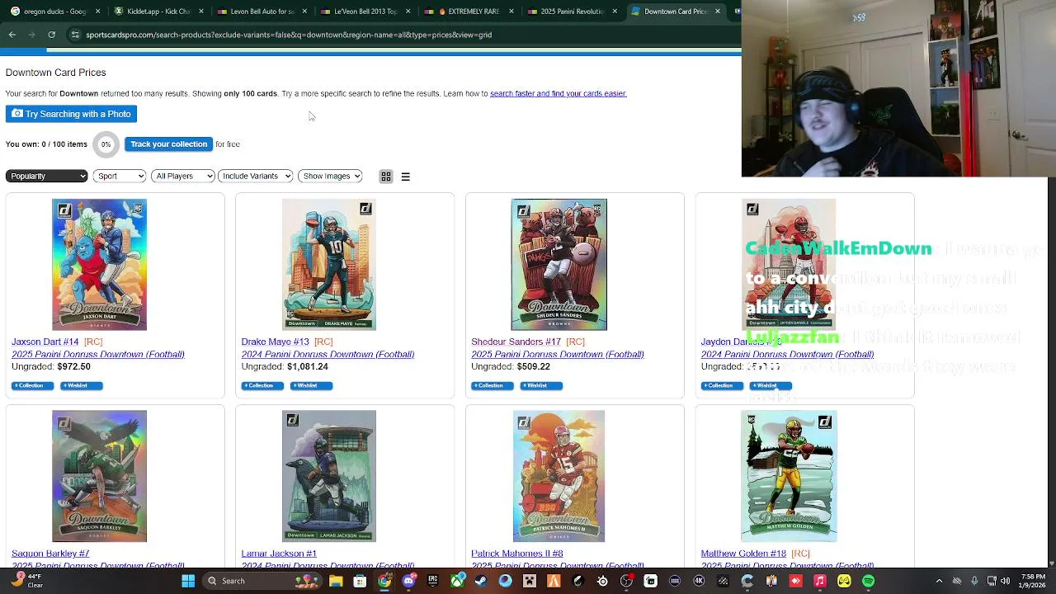The width and height of the screenshot is (1056, 594).
Task: Open Jaxson Dart Downtown card image
Action: (x=99, y=264)
